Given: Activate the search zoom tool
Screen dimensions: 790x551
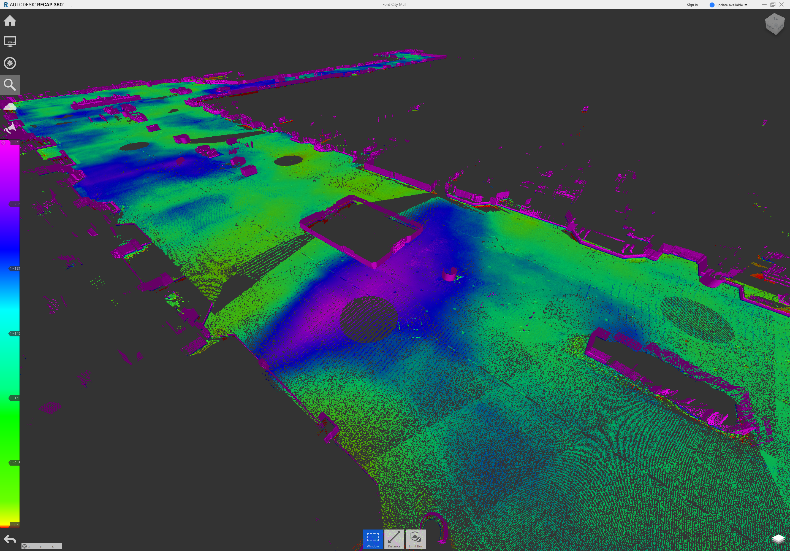Looking at the screenshot, I should pos(10,84).
